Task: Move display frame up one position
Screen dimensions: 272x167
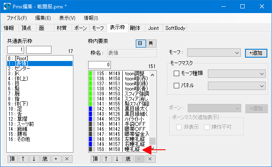Action: point(23,159)
